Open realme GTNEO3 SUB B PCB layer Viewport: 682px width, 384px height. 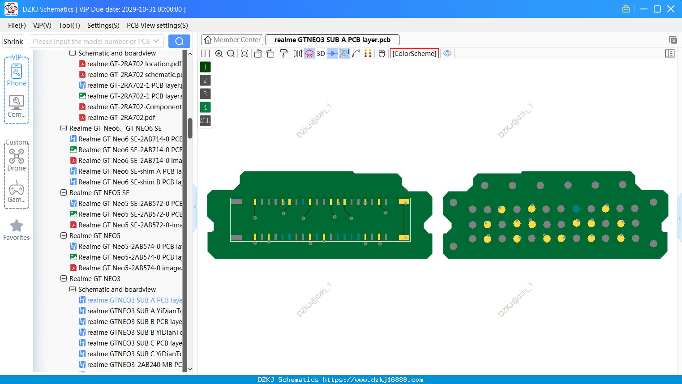130,321
